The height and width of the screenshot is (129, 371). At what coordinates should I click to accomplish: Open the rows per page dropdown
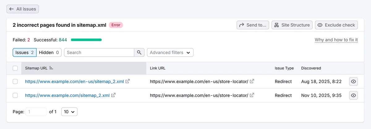point(69,112)
